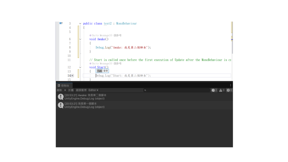Toggle the warning messages filter showing 0
Screen dimensions: 288x162
click(x=222, y=90)
